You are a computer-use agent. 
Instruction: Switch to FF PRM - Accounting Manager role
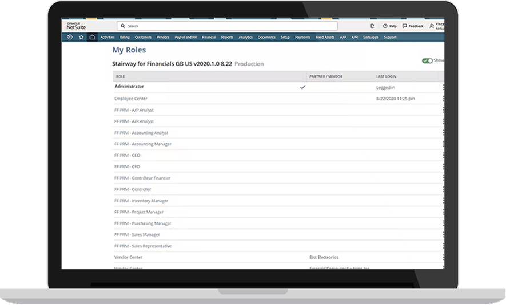[x=142, y=144]
